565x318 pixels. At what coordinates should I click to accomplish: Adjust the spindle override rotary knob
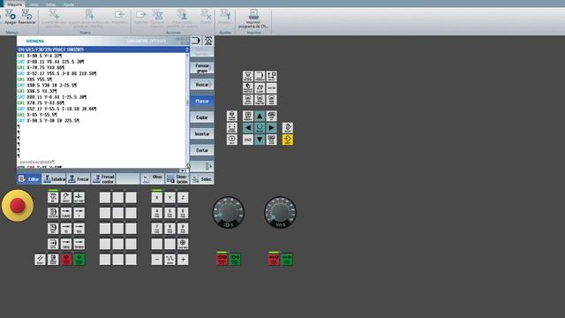click(228, 212)
